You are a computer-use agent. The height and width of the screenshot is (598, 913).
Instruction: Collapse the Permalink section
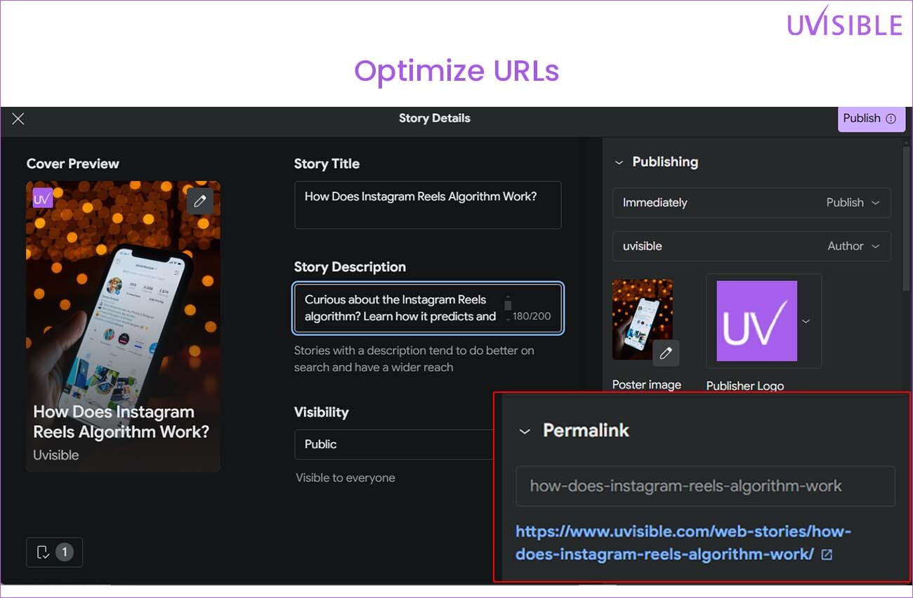525,431
